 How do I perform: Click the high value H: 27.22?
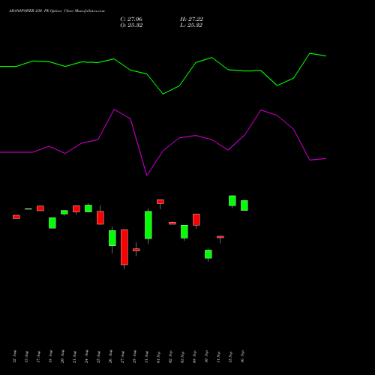[x=191, y=19]
